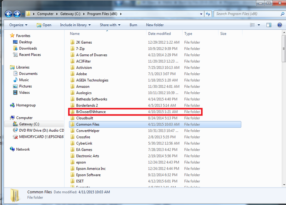Screen dimensions: 286x205
Task: Select the Cloudbuilt folder
Action: (x=155, y=118)
